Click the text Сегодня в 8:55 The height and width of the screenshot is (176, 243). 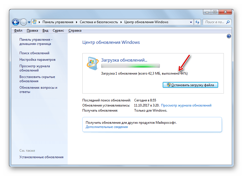click(x=145, y=100)
